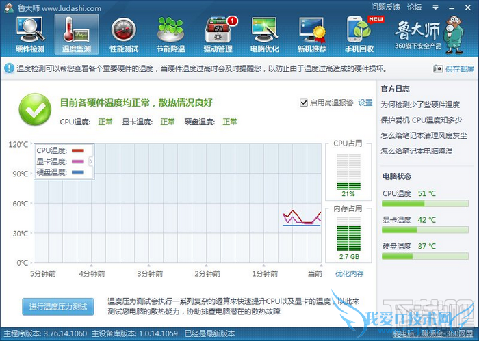The image size is (479, 341).
Task: Click the camera icon beside 保存截屏
Action: click(438, 69)
